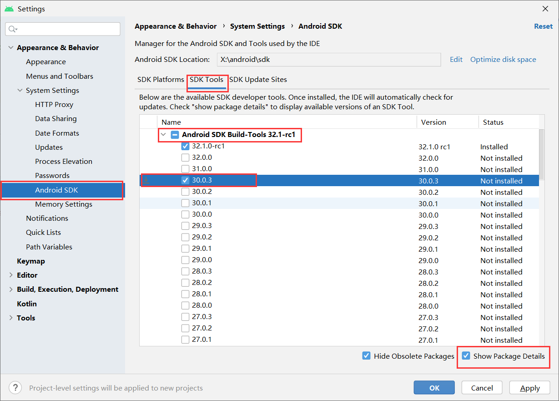Click the SDK tools list scrollbar
Screen dimensions: 559x401
pos(541,154)
